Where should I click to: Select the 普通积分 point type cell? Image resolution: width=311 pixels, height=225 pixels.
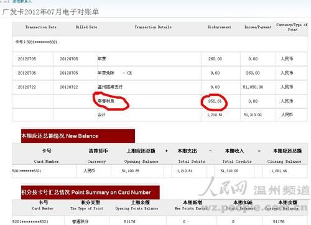point(80,222)
